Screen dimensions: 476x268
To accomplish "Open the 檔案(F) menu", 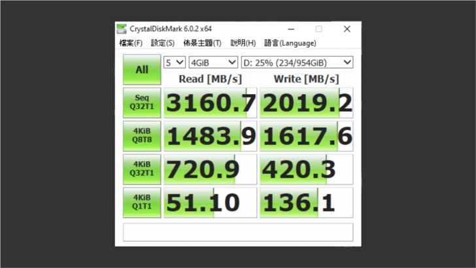I will pyautogui.click(x=131, y=43).
